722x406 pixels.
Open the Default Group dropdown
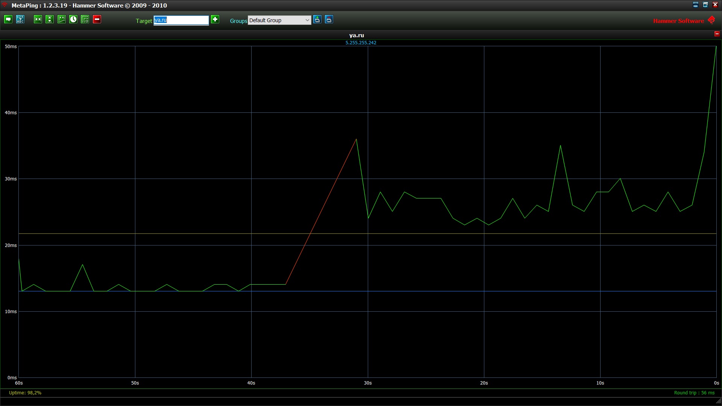coord(279,20)
